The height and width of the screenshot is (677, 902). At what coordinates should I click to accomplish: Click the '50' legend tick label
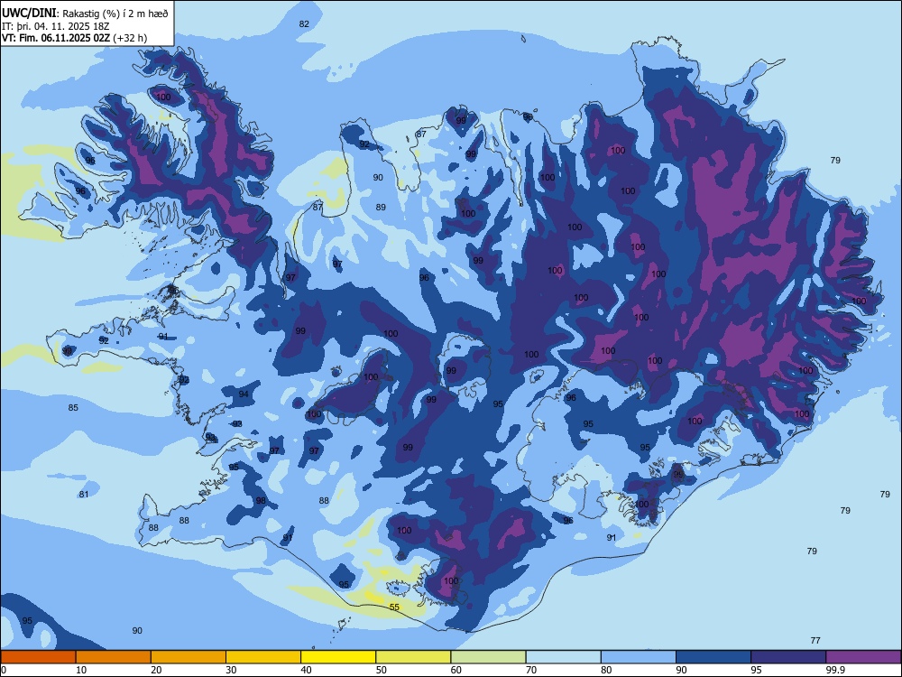click(x=381, y=670)
